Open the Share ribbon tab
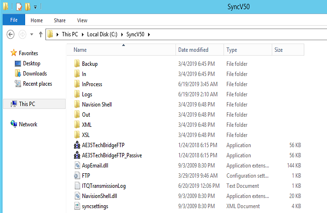The image size is (327, 213). 60,20
